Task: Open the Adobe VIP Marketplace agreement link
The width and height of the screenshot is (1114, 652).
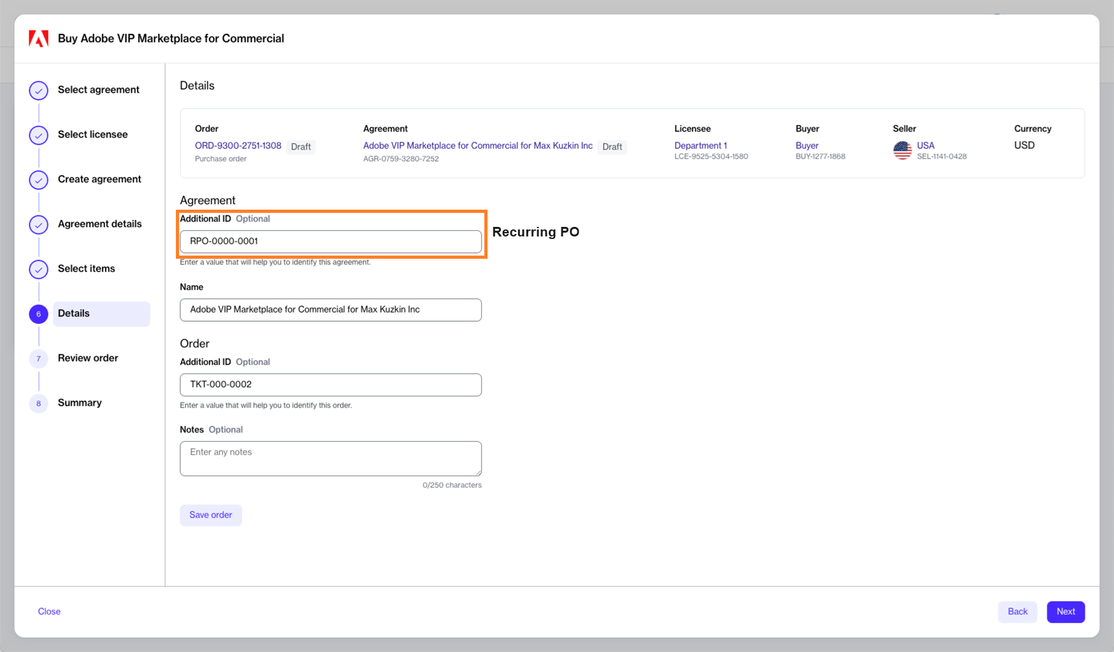Action: [477, 145]
